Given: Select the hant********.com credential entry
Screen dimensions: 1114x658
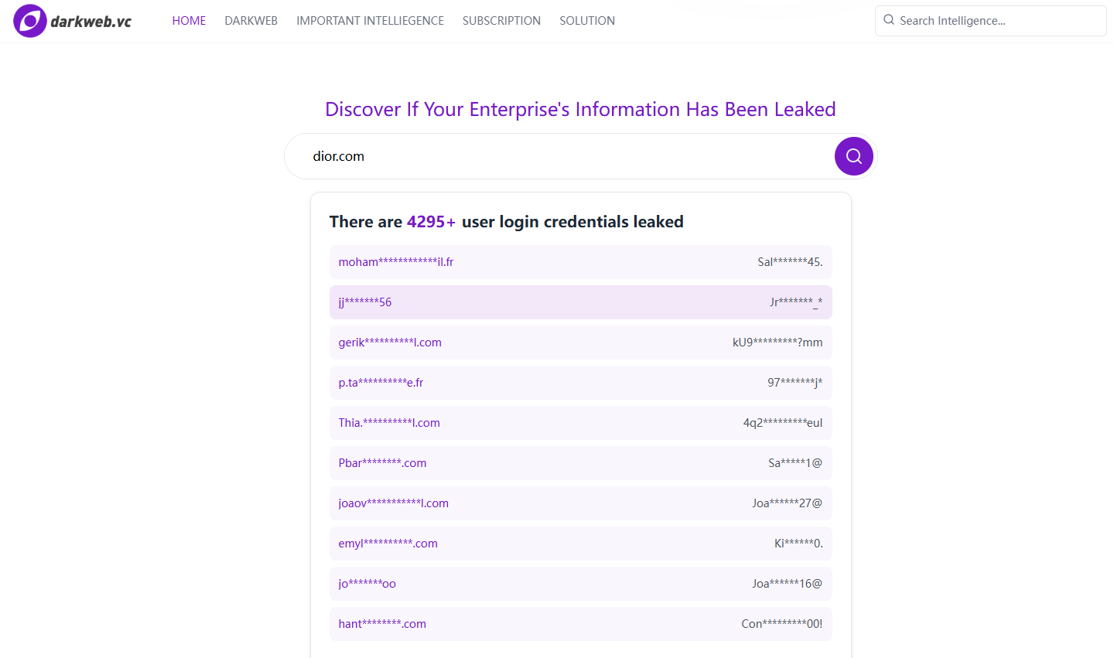Looking at the screenshot, I should (581, 624).
